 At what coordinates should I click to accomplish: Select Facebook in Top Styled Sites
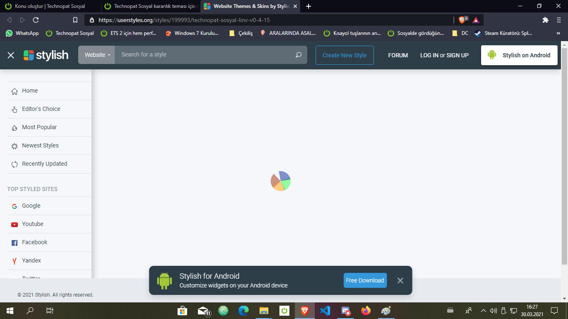coord(49,242)
